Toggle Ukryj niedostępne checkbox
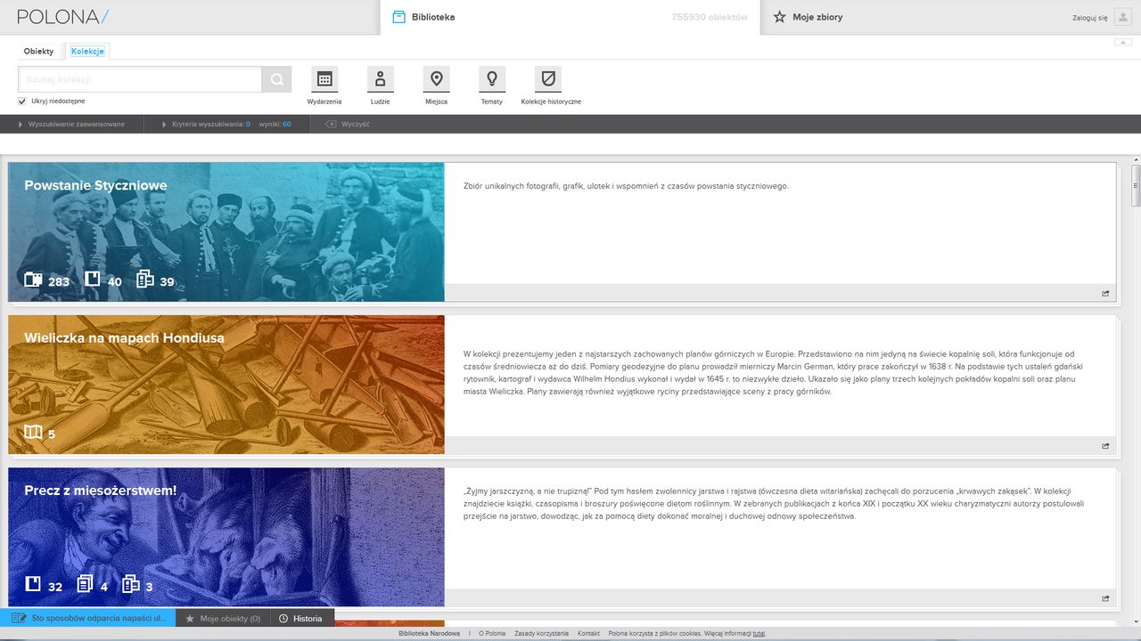Screen dimensions: 1141x641 click(22, 101)
